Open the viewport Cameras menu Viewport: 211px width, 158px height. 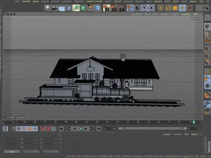coord(186,14)
